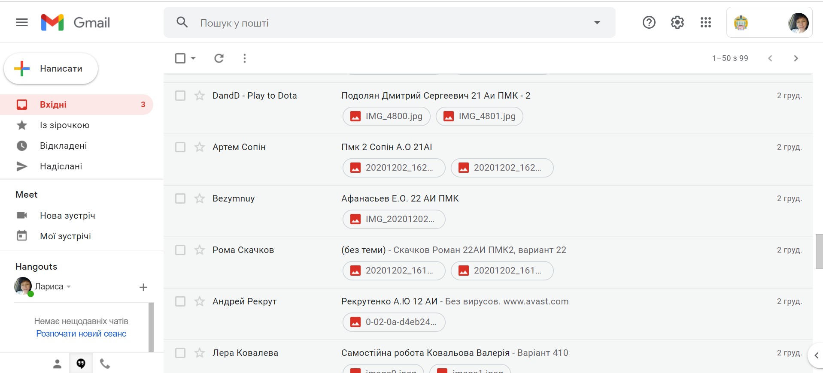The width and height of the screenshot is (823, 373).
Task: Expand the search options dropdown arrow
Action: [597, 22]
